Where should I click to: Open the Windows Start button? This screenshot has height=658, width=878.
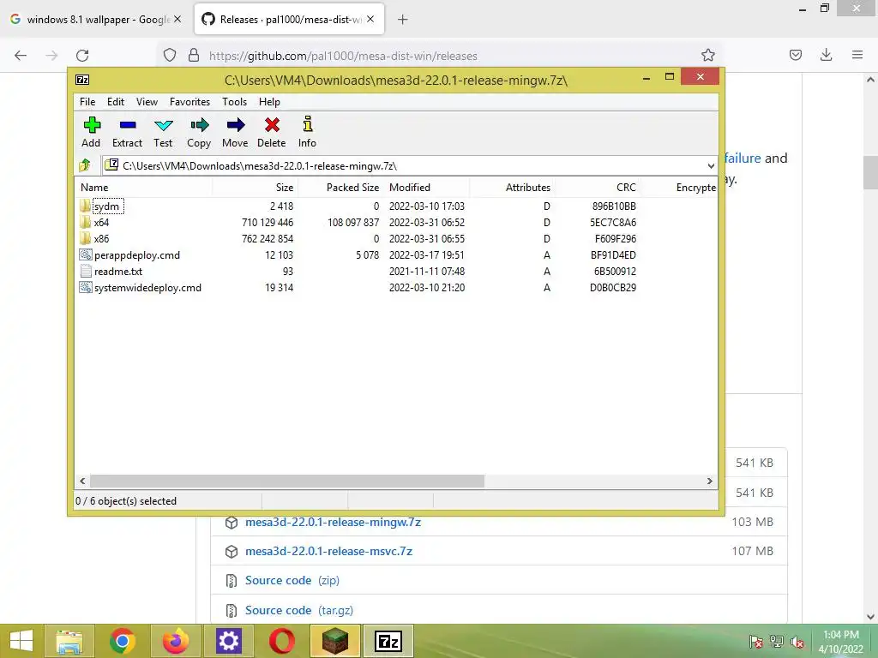[x=21, y=641]
